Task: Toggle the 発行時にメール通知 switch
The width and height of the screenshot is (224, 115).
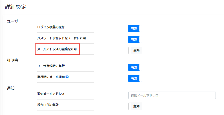Action: (135, 78)
